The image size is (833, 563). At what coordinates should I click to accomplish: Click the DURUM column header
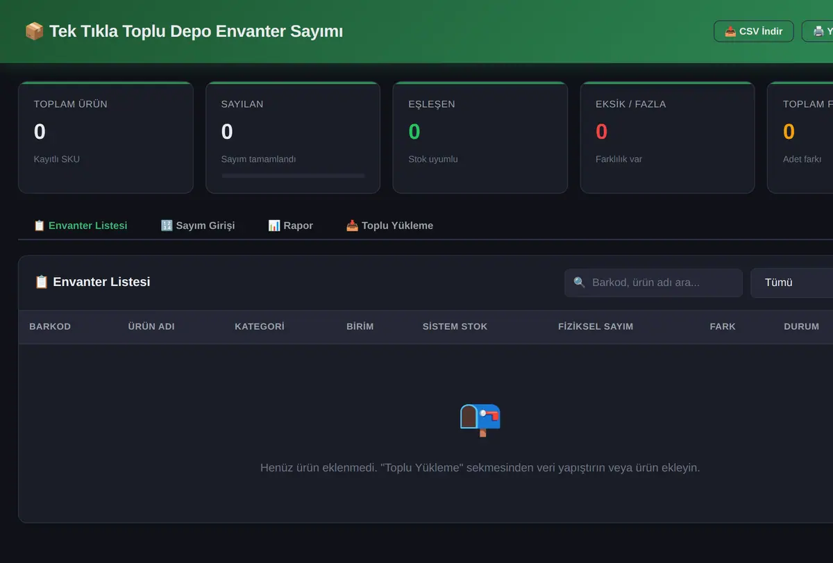click(x=802, y=326)
